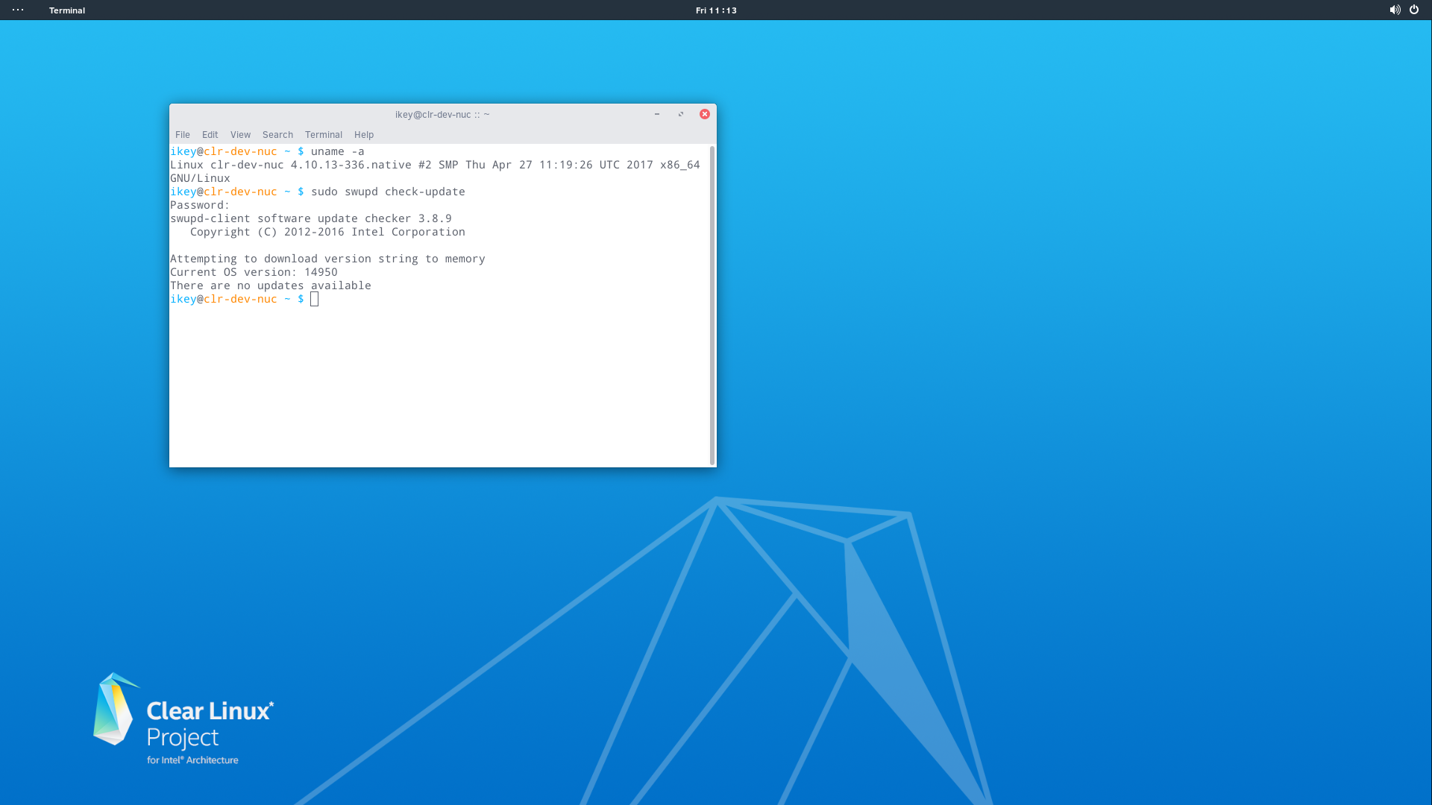This screenshot has height=805, width=1432.
Task: Click the terminal cursor at the prompt
Action: (x=315, y=299)
